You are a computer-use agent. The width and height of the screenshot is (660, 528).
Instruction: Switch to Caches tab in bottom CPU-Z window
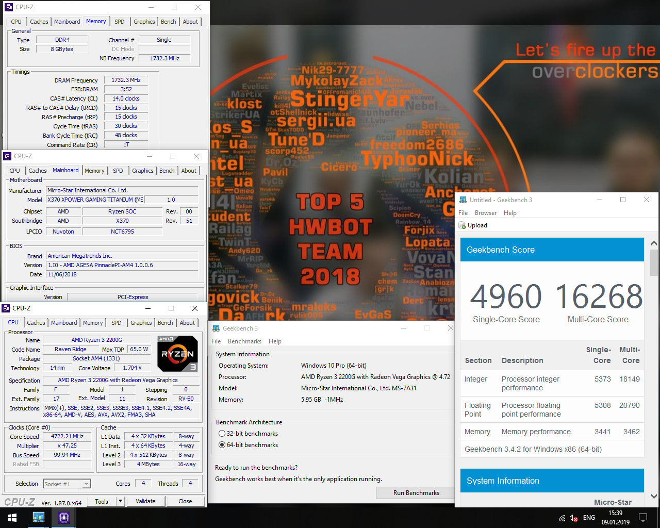[36, 323]
